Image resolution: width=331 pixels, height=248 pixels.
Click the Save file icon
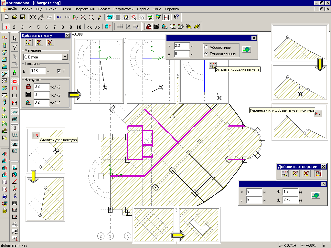pyautogui.click(x=23, y=17)
